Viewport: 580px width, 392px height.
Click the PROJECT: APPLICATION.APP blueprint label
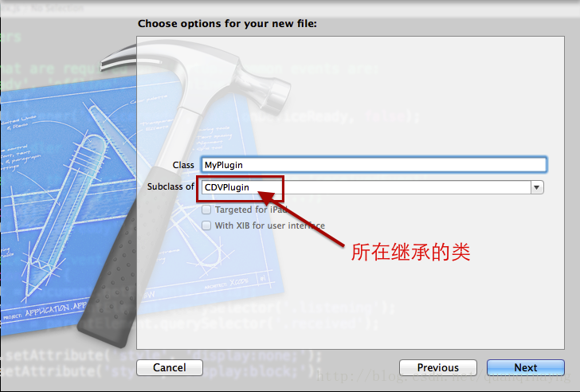click(45, 312)
